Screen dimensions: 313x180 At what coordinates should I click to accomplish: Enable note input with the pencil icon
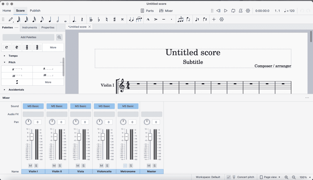11,19
